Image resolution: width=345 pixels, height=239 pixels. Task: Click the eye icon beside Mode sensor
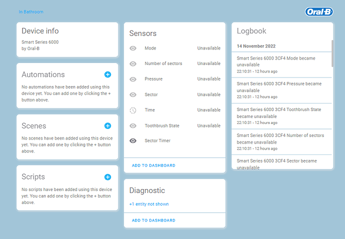(133, 48)
